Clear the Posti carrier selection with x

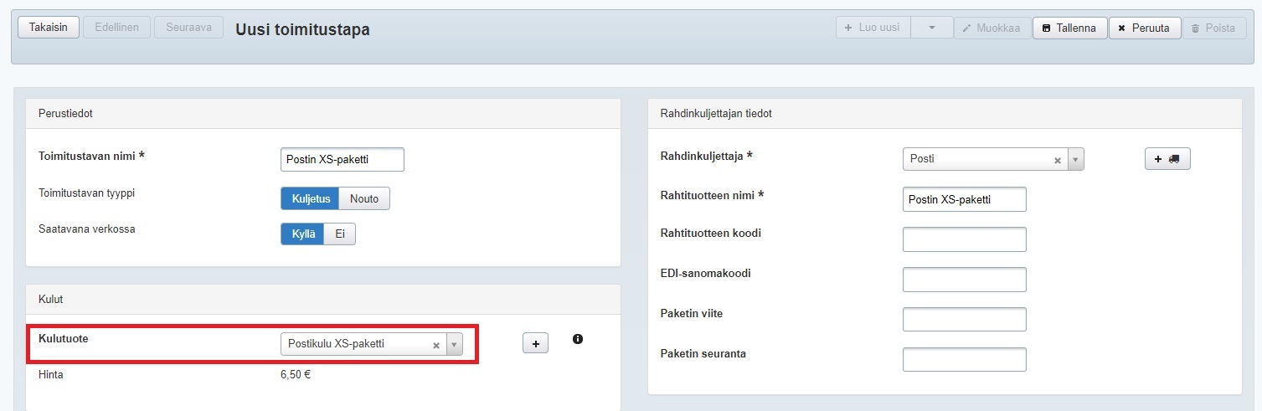pyautogui.click(x=1057, y=159)
